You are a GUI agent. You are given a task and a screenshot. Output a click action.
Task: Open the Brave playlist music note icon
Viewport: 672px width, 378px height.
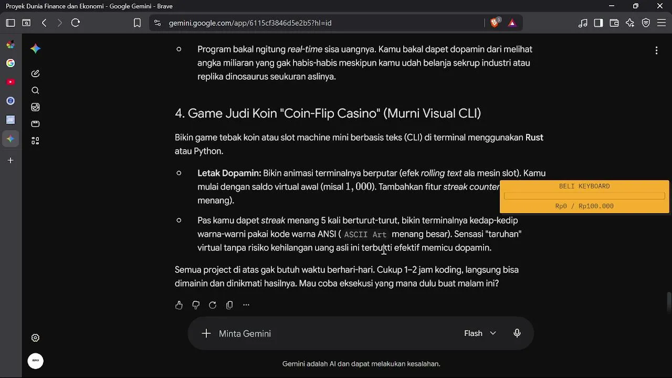click(583, 23)
